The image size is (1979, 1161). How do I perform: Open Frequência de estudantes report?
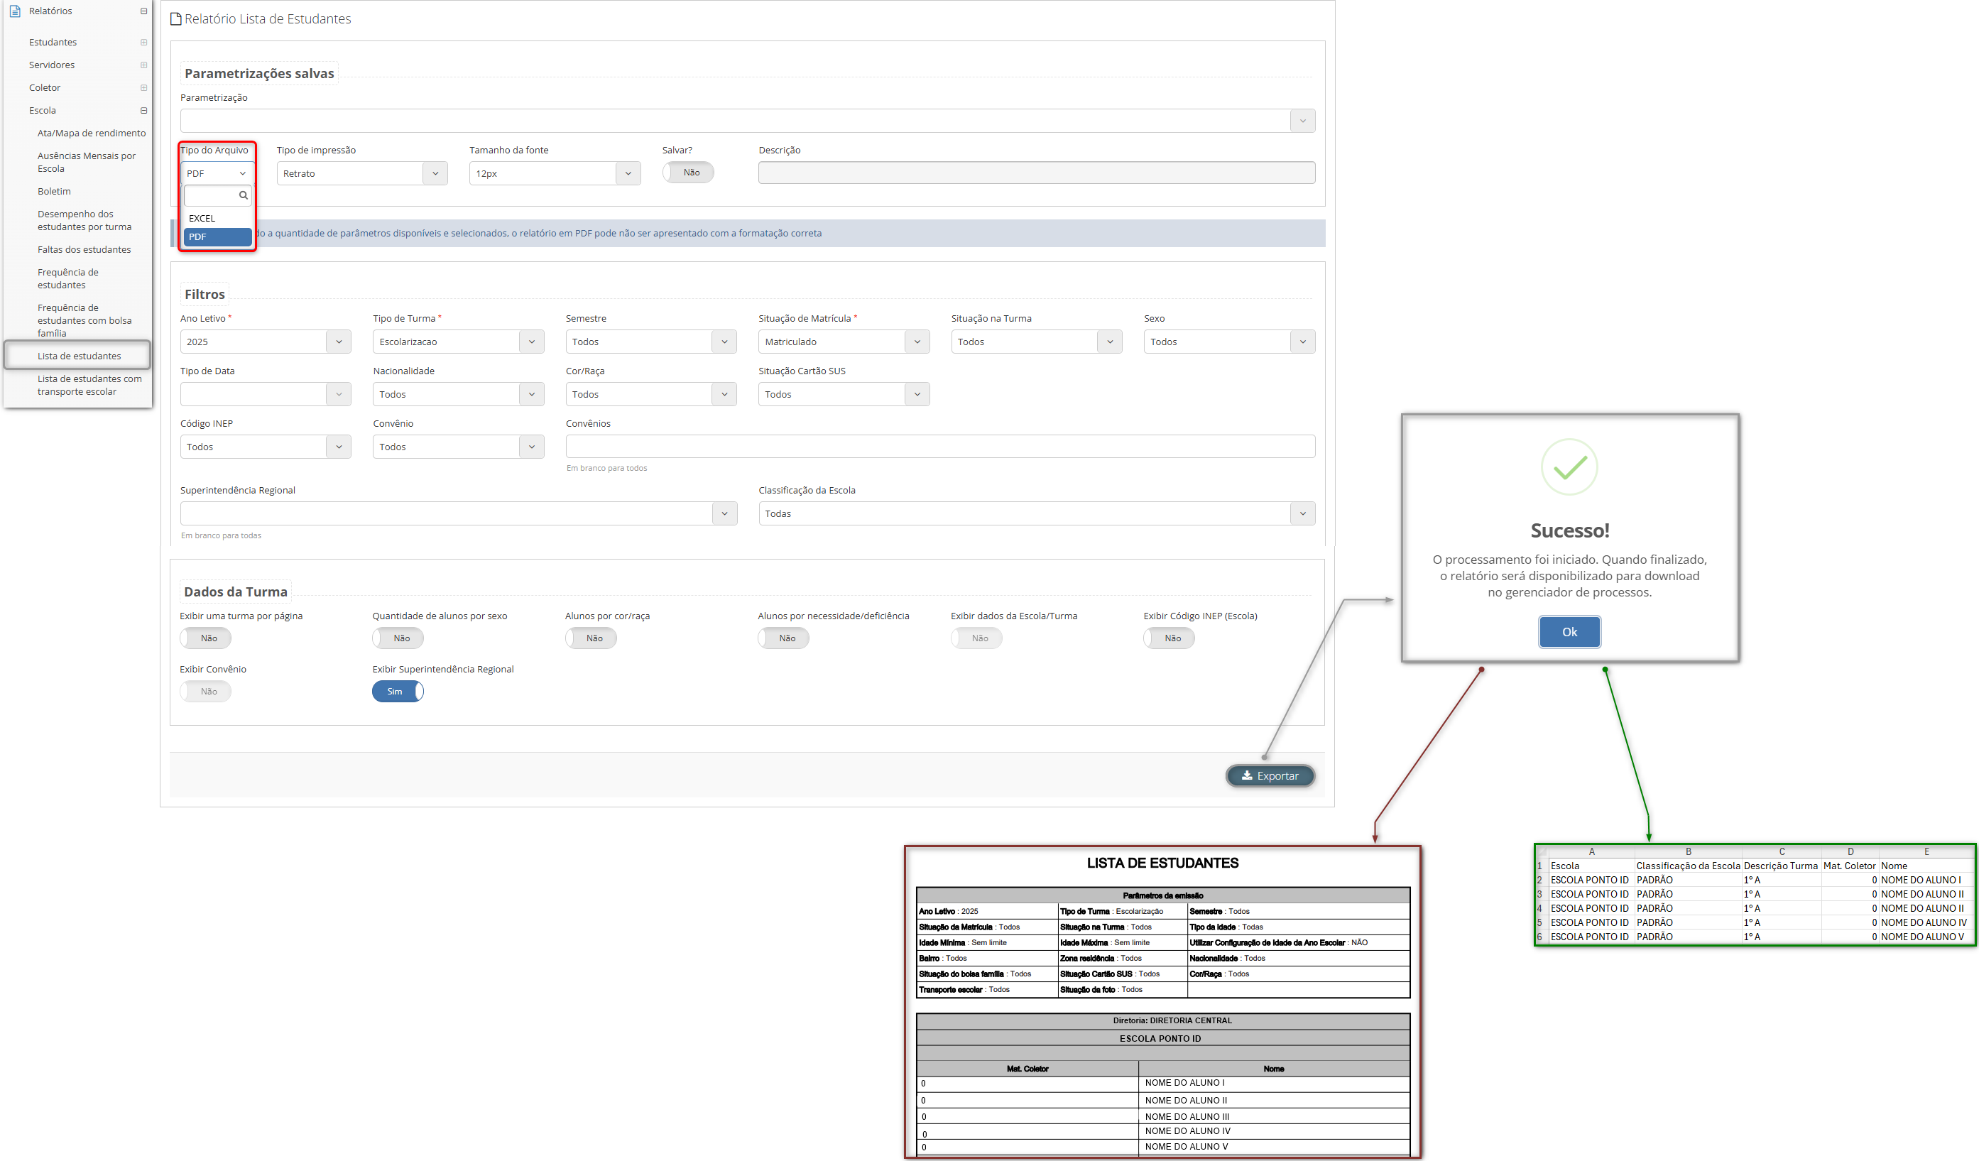pyautogui.click(x=68, y=278)
